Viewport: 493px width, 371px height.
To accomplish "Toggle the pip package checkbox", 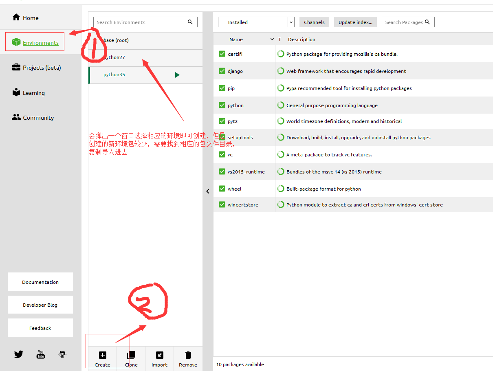I will 222,88.
